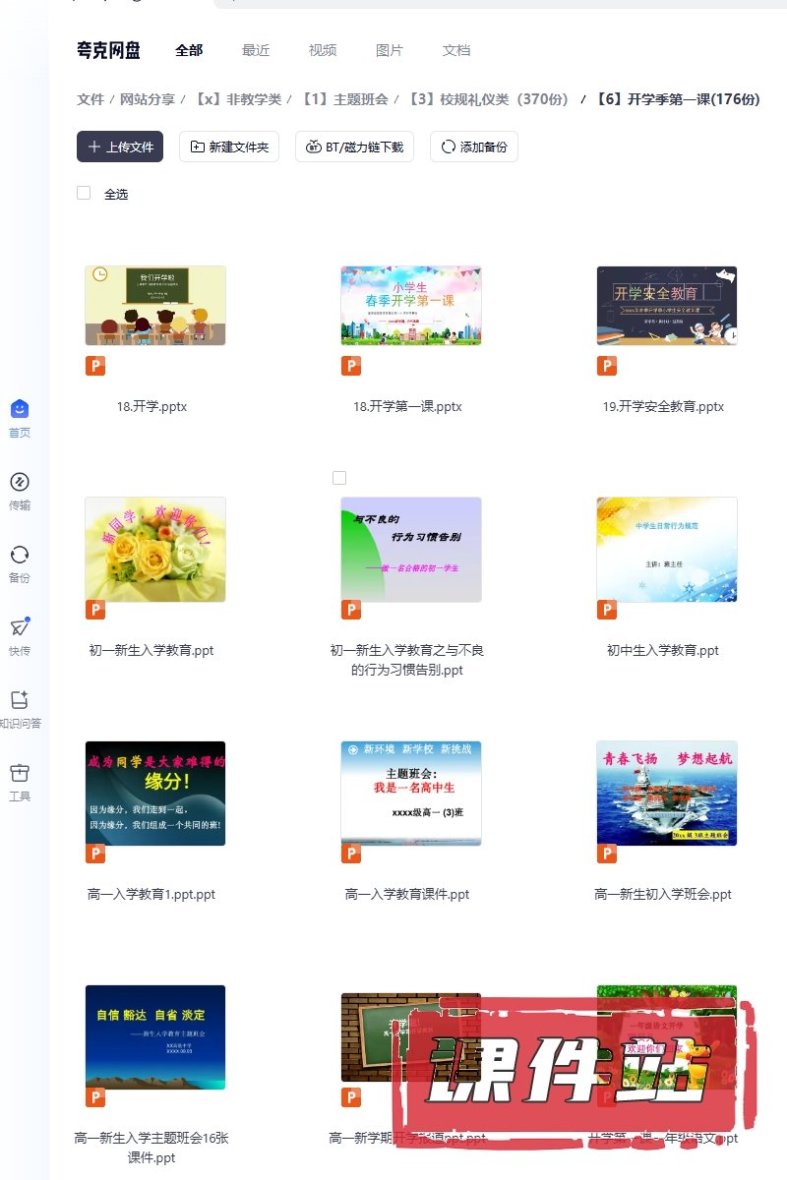787x1180 pixels.
Task: Open the 快传 quick-send sidebar icon
Action: (x=20, y=627)
